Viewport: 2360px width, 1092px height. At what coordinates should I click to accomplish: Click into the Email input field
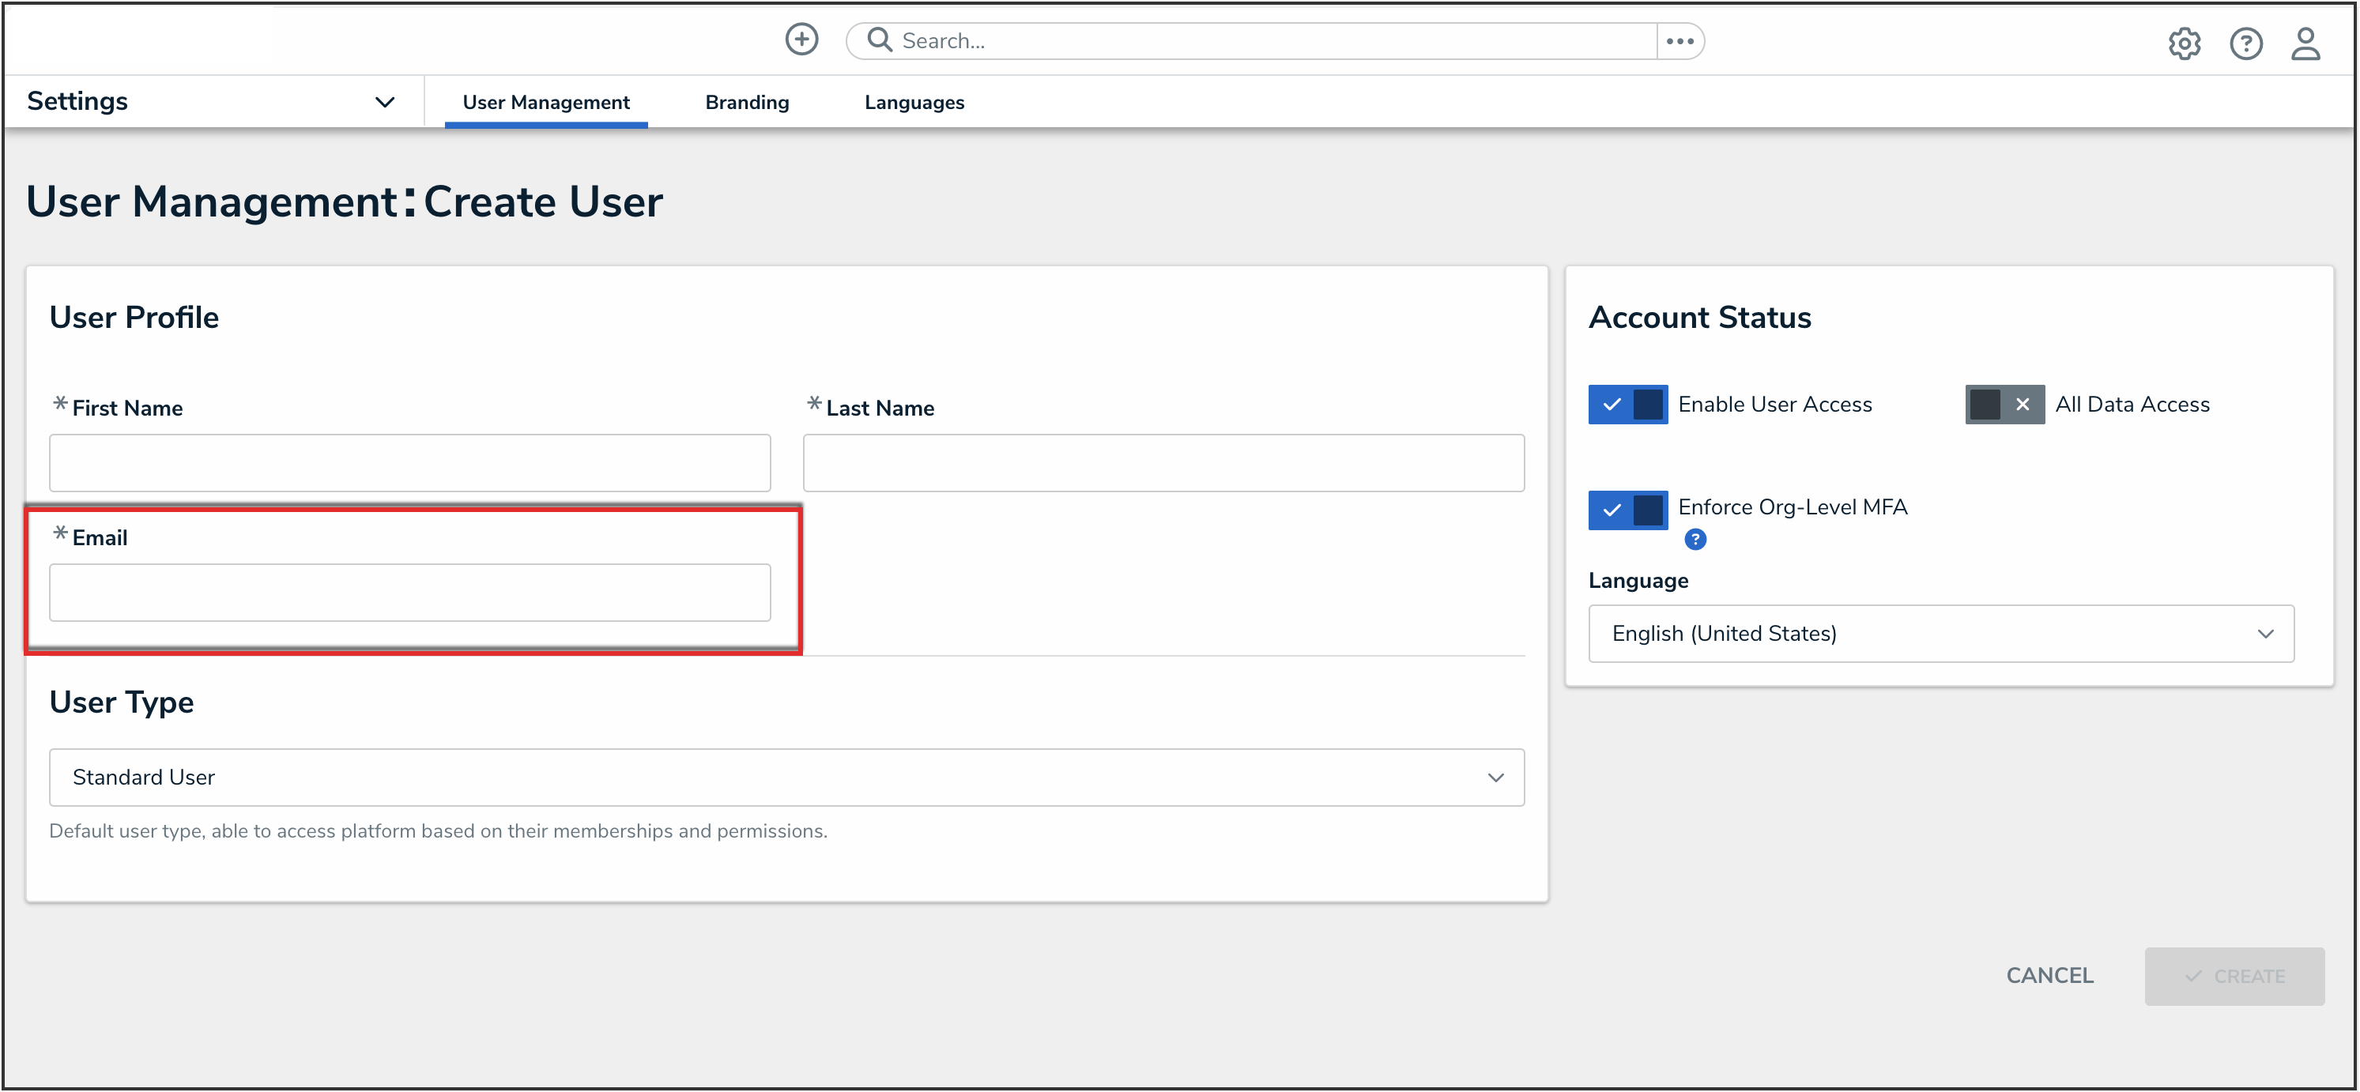409,593
